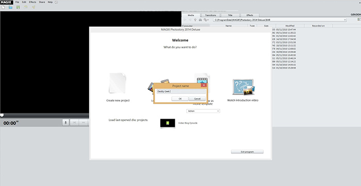The width and height of the screenshot is (361, 186).
Task: Jump to the start with the skip-back button
Action: 74,122
